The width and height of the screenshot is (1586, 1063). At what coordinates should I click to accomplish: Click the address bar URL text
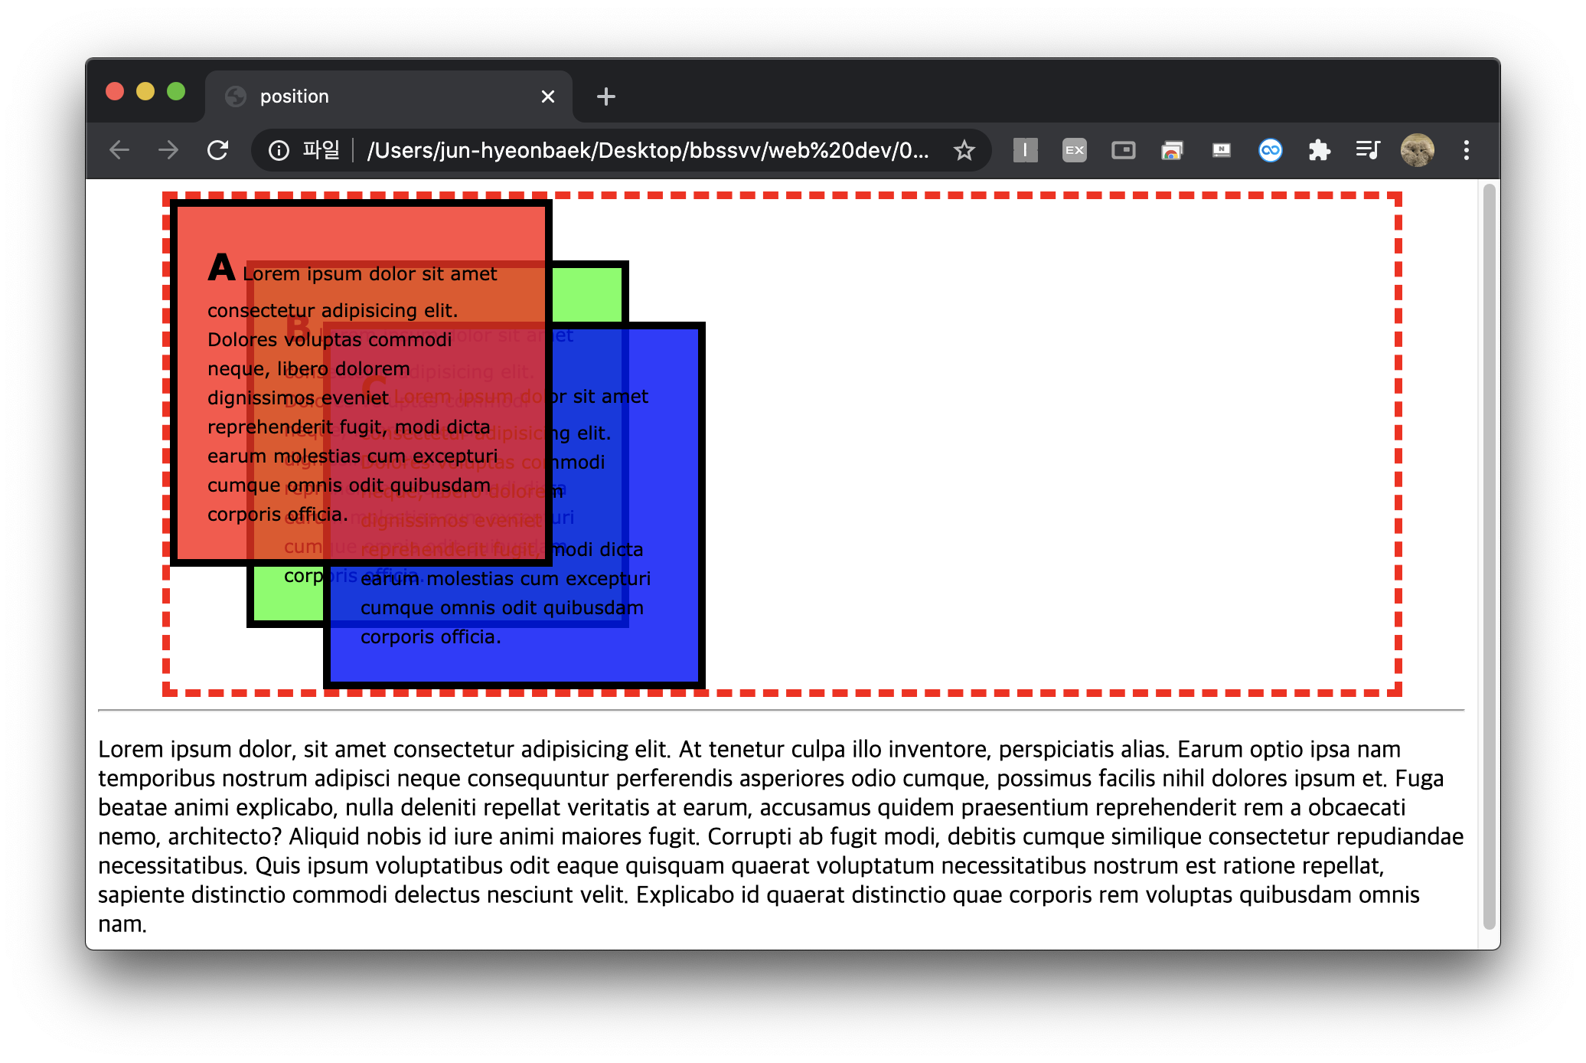click(x=647, y=150)
